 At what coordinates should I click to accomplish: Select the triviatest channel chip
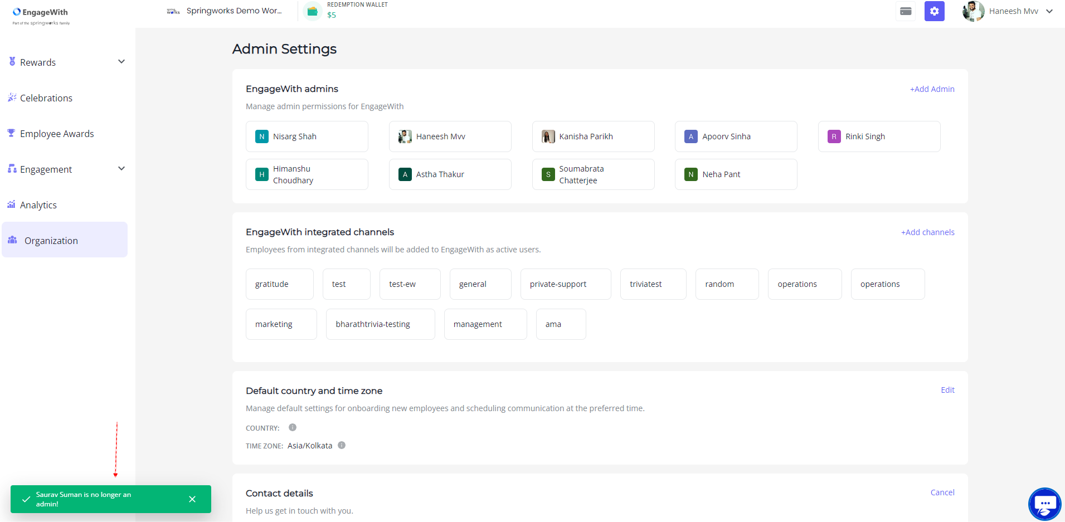(653, 284)
